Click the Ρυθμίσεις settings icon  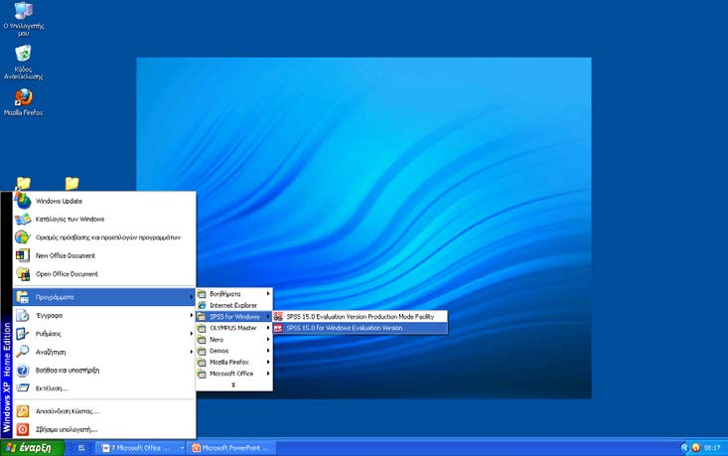click(x=22, y=334)
